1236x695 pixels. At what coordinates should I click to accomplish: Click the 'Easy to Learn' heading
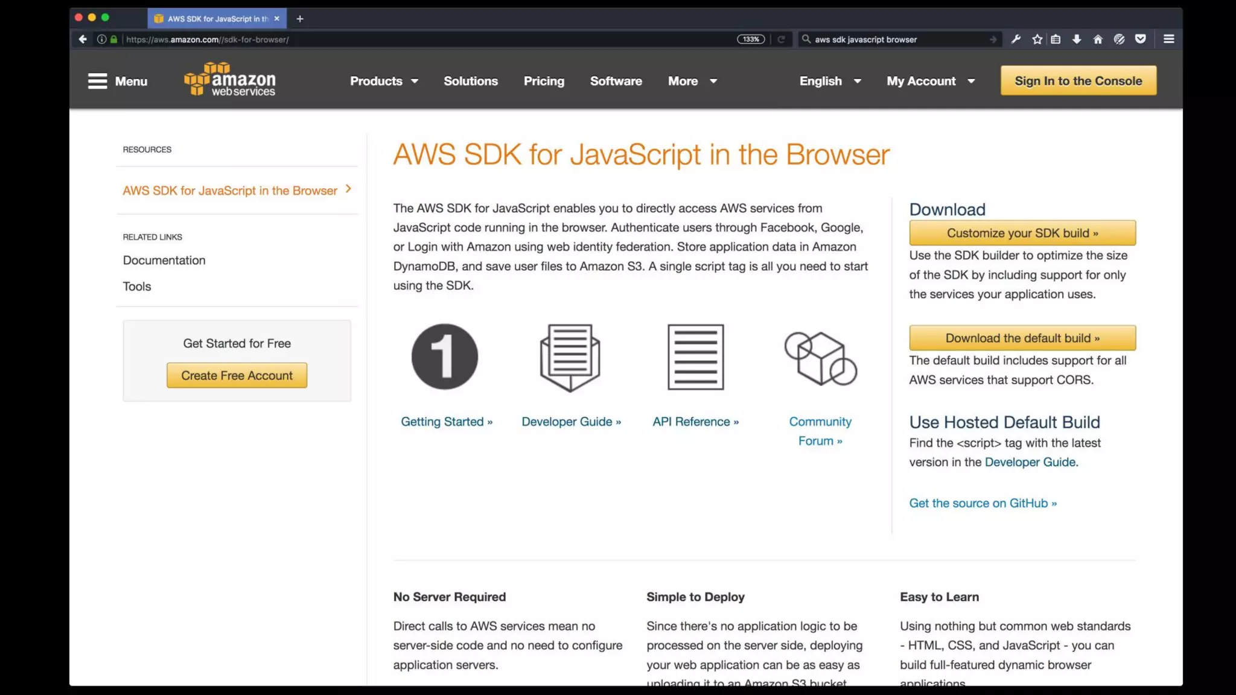tap(939, 597)
